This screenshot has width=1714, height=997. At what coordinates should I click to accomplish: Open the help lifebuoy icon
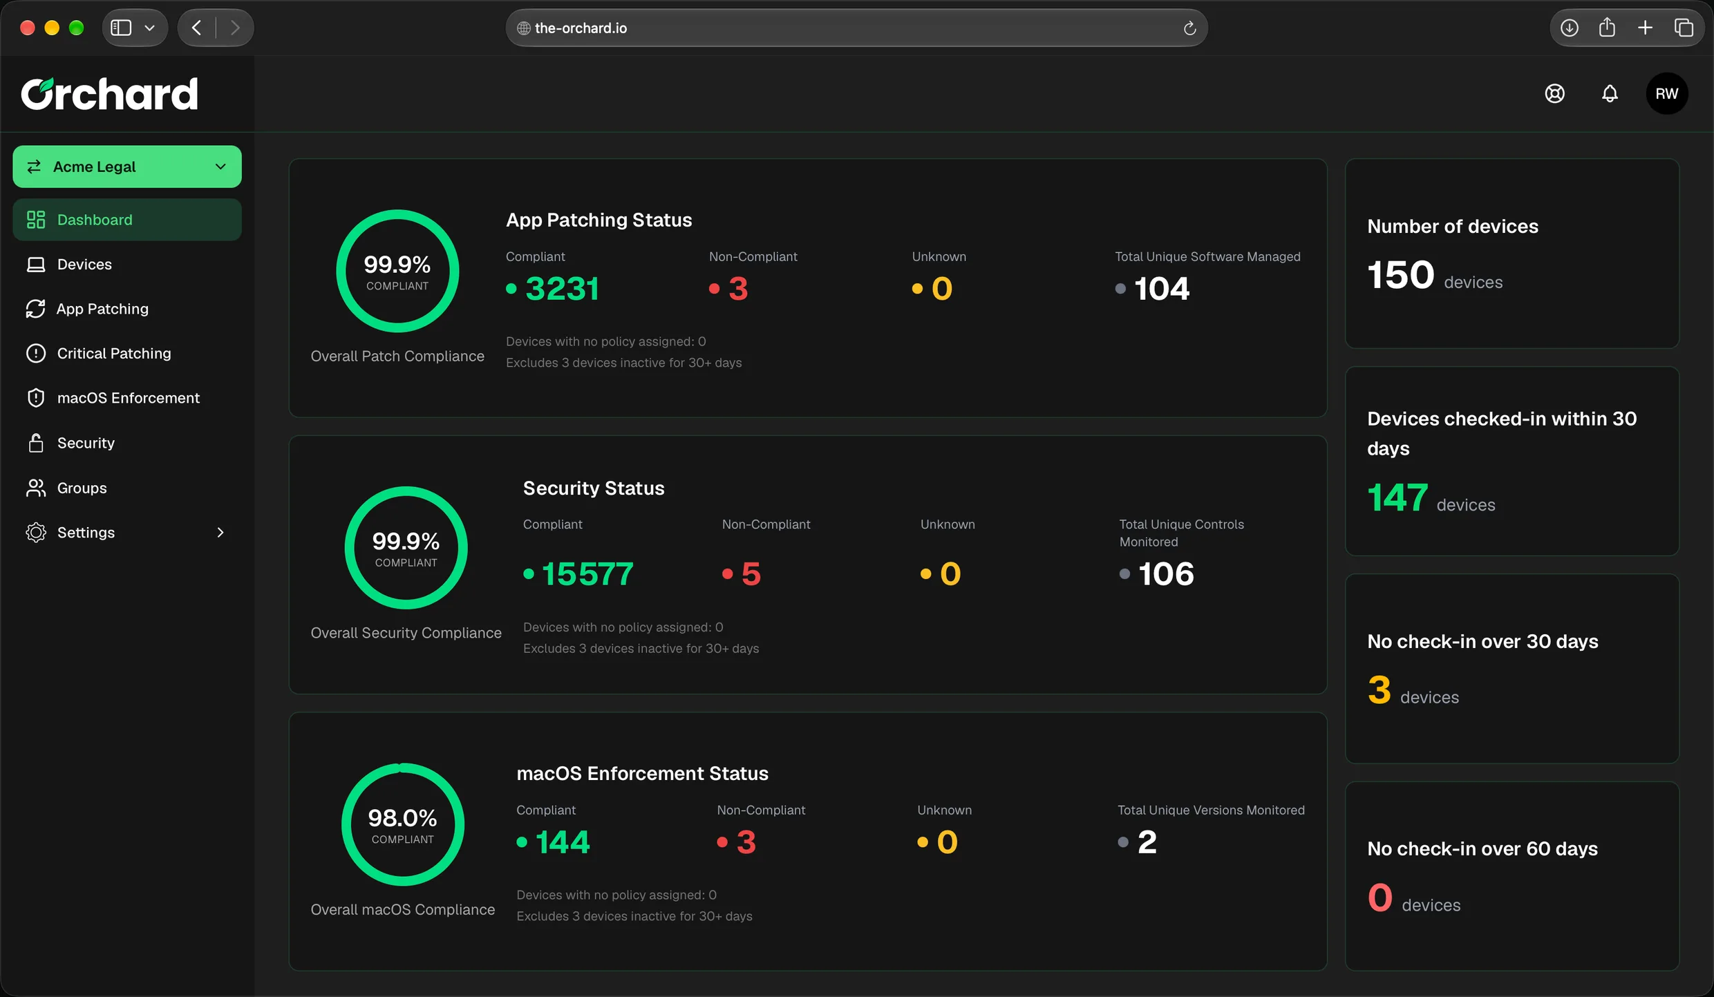point(1554,93)
